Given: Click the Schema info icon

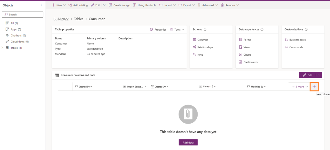Looking at the screenshot, I should [x=205, y=29].
